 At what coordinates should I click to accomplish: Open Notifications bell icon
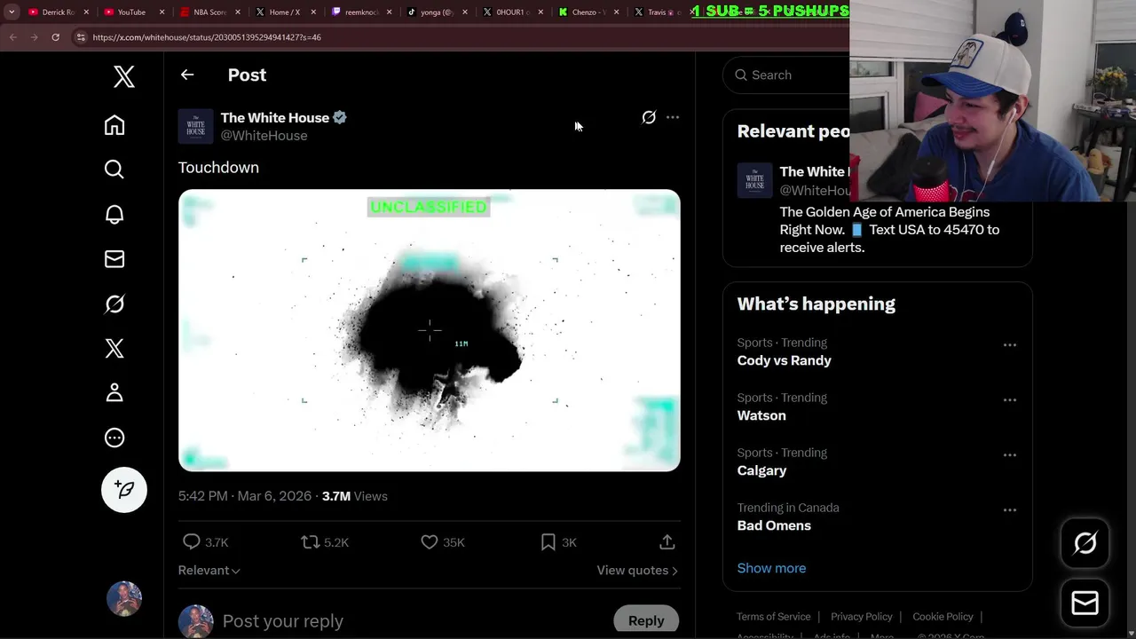point(114,214)
